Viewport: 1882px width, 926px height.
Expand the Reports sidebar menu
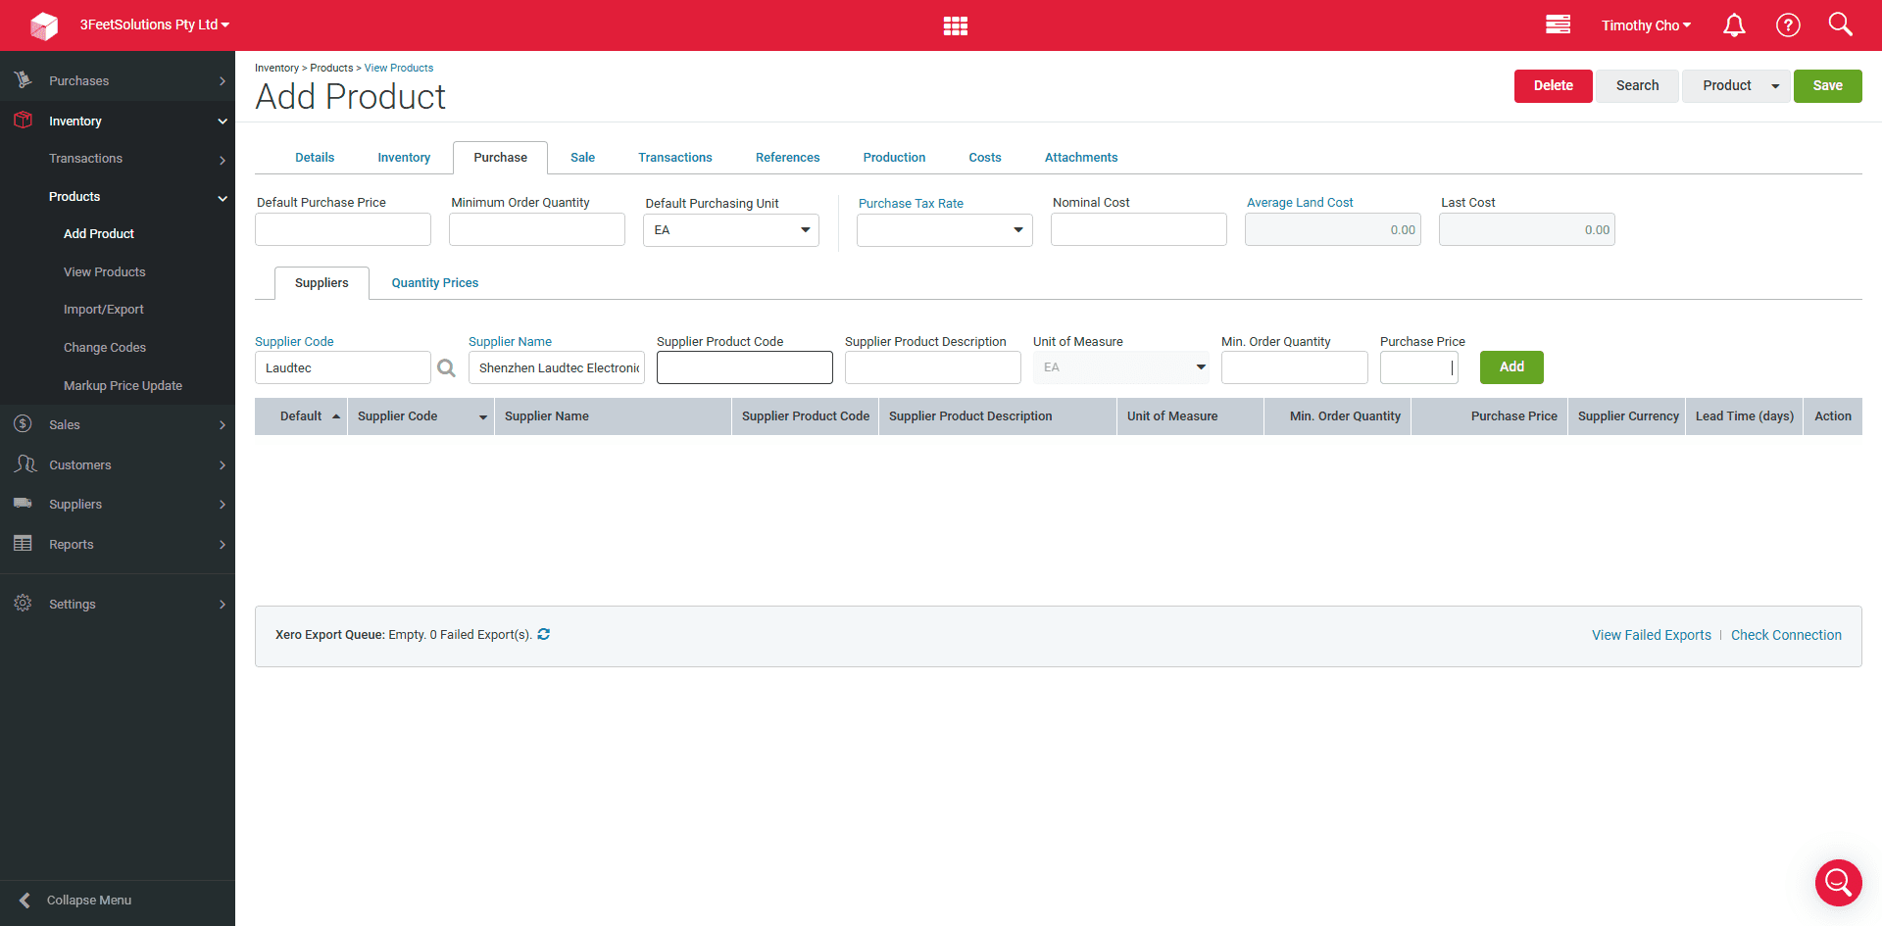(223, 545)
